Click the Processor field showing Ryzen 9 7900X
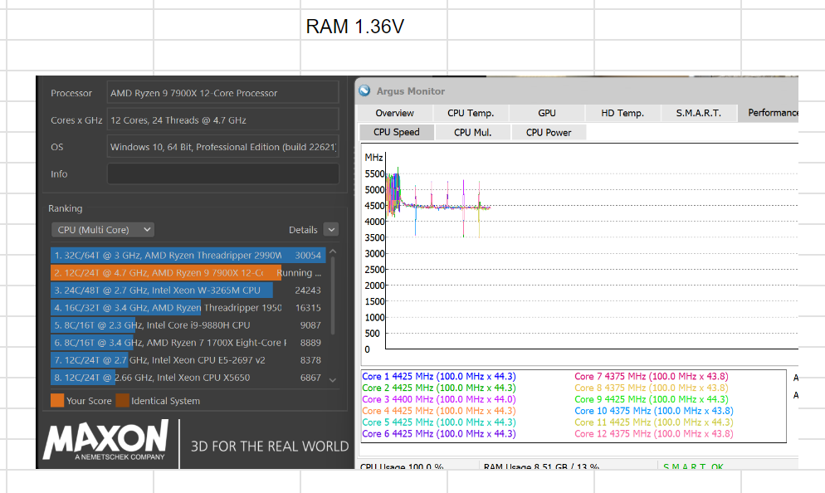825x493 pixels. pyautogui.click(x=223, y=93)
